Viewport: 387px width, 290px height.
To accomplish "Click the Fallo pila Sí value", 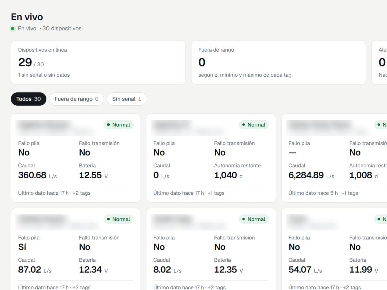I will [22, 247].
